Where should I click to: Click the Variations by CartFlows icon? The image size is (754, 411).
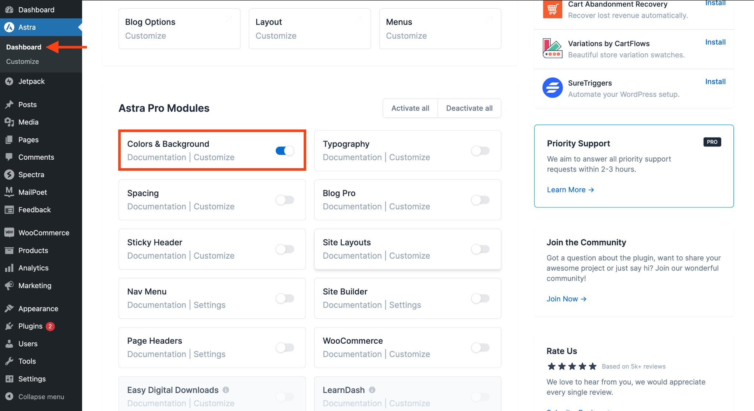(553, 48)
